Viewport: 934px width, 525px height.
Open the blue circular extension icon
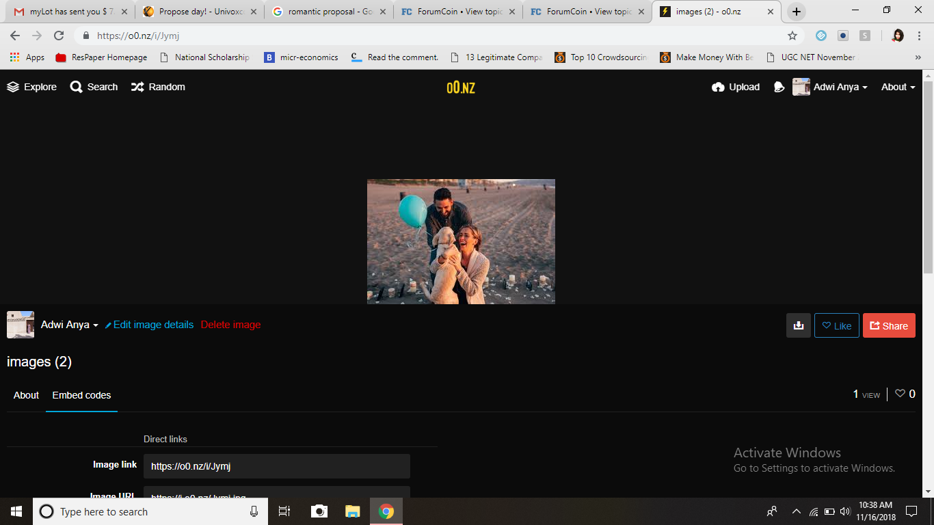(821, 36)
